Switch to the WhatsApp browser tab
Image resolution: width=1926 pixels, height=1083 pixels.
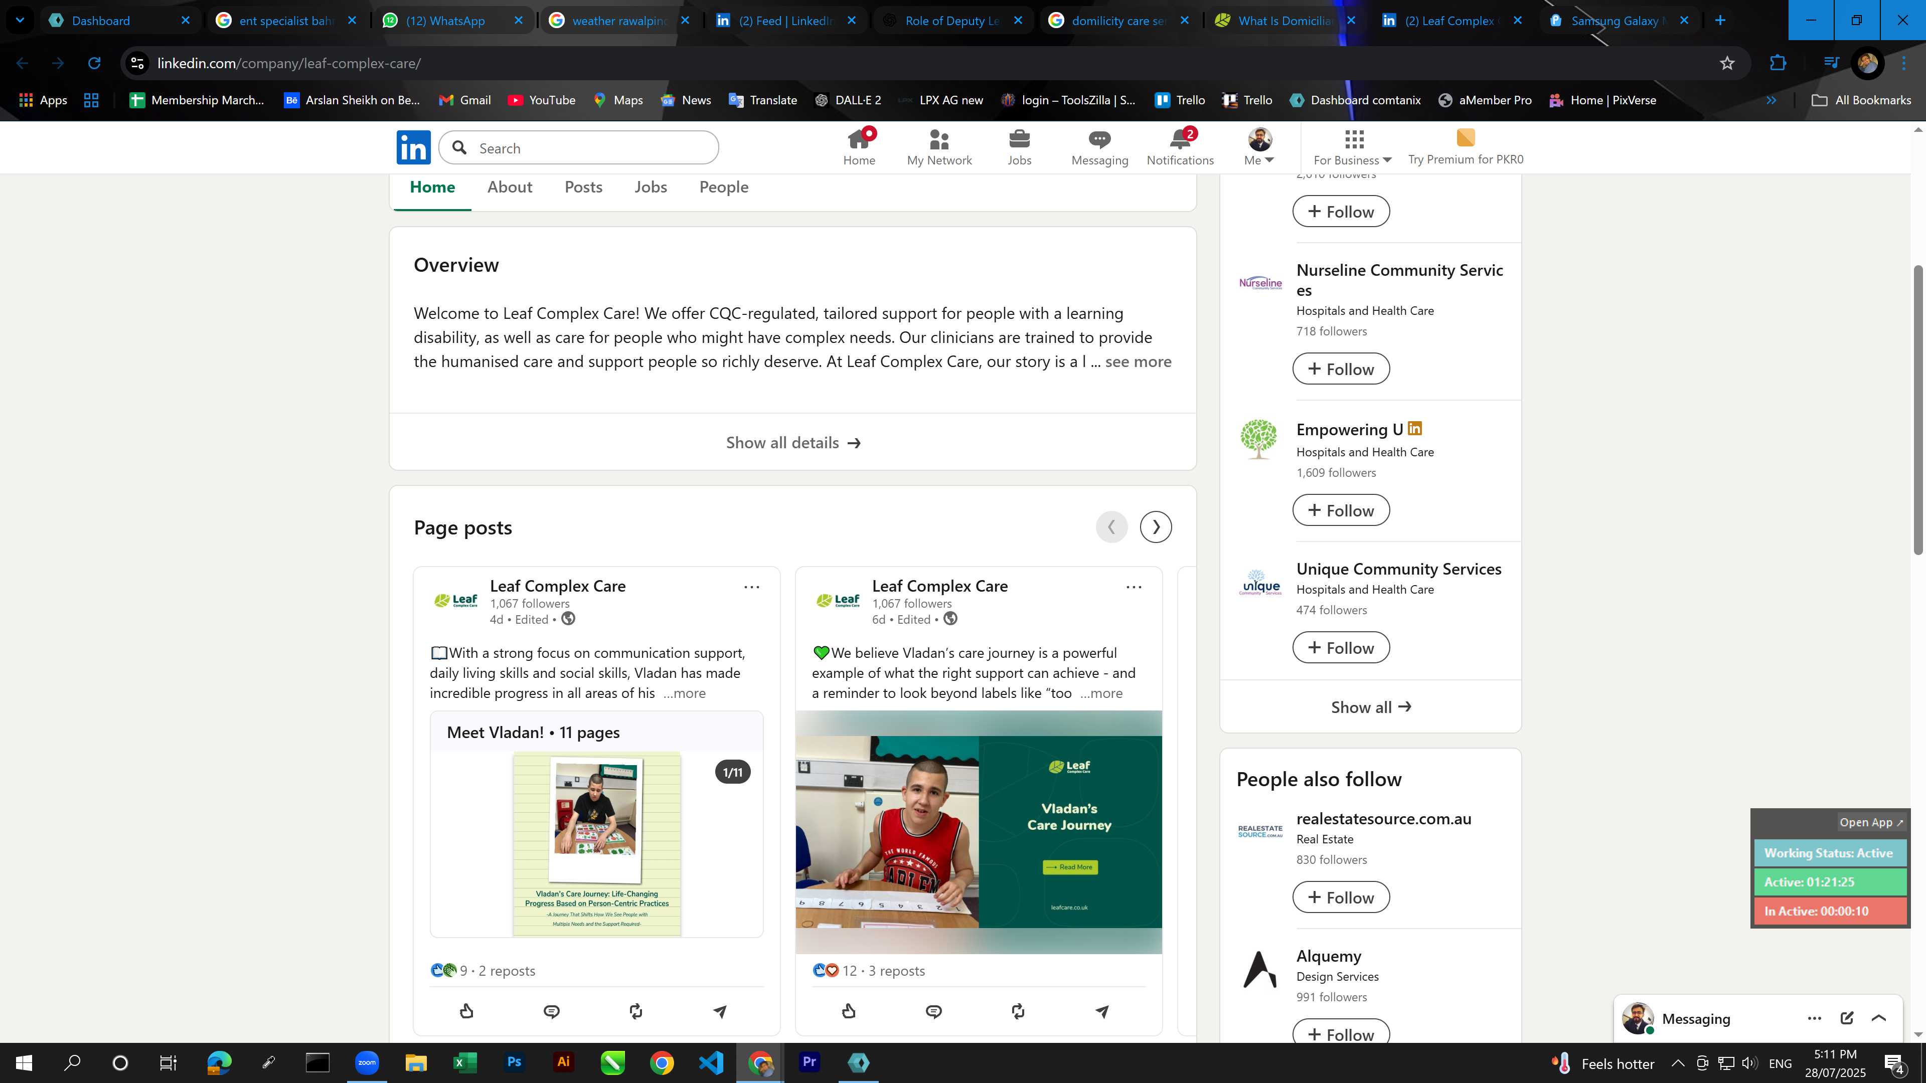point(453,20)
